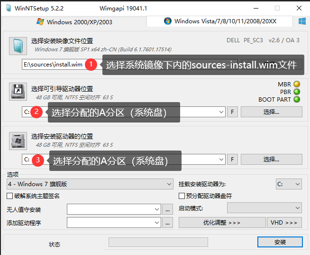Screen dimensions: 310x255
Task: Open the 优化调整 >>> settings button
Action: (222, 222)
